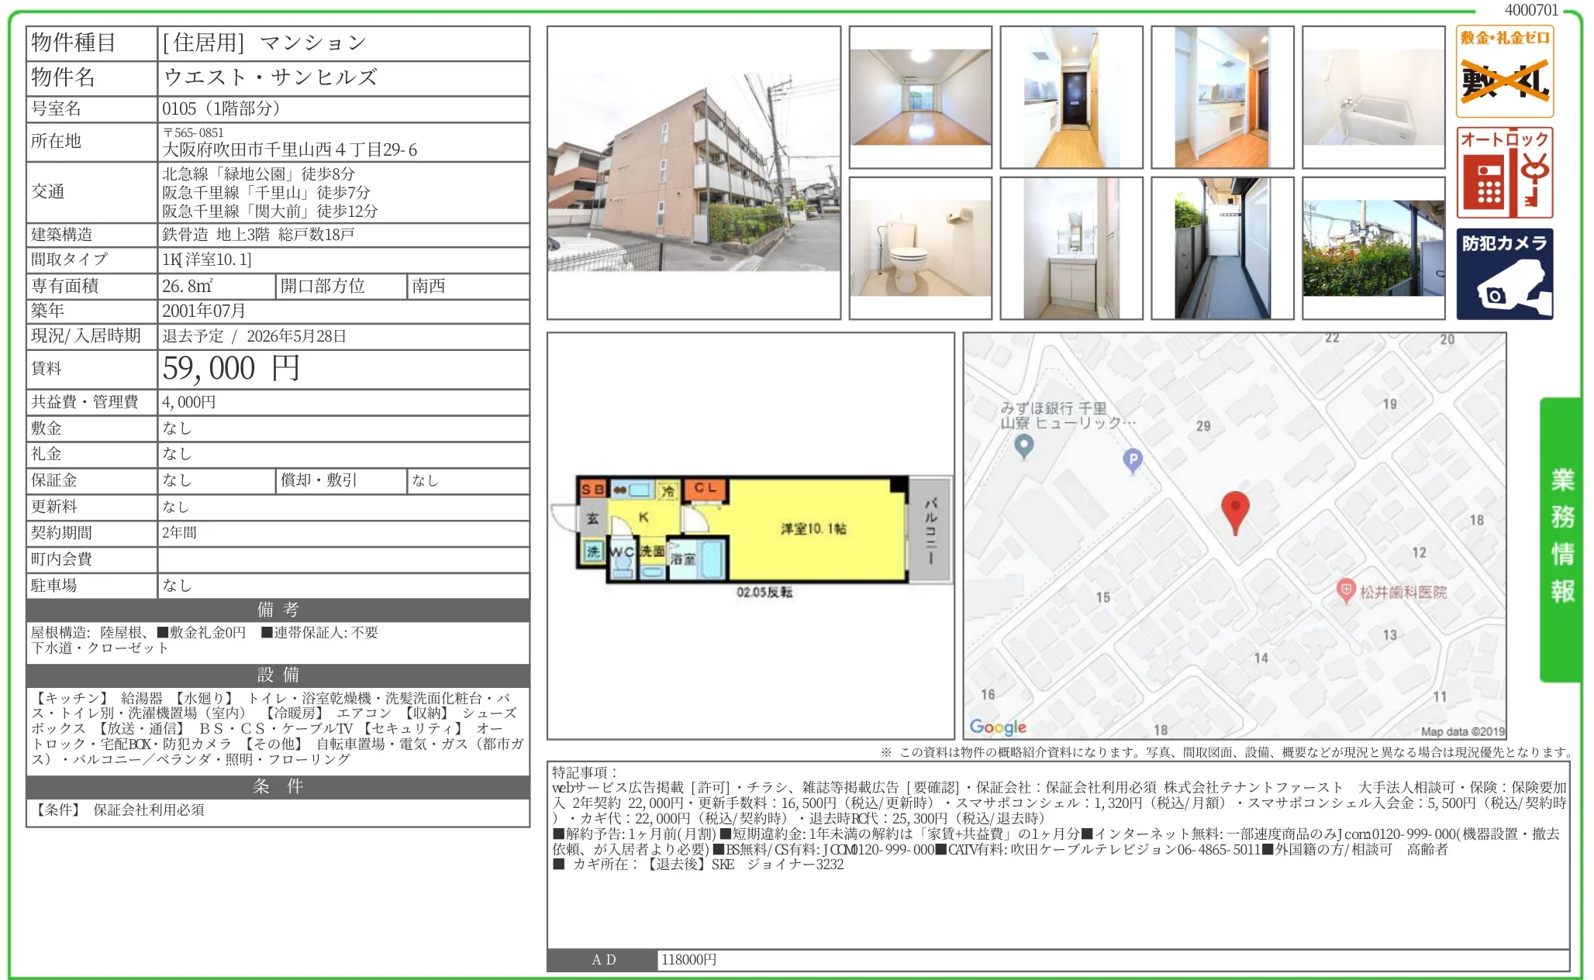The image size is (1594, 980).
Task: Select the parking P marker on the map
Action: (1133, 458)
